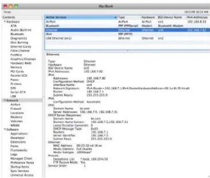Click the Subnet Masks value 255.255.255.0
The width and height of the screenshot is (210, 178).
[x=97, y=95]
